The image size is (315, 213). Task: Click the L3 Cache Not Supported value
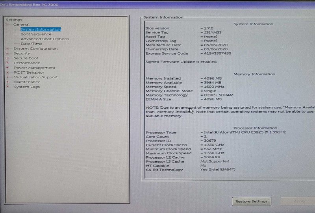(x=215, y=161)
